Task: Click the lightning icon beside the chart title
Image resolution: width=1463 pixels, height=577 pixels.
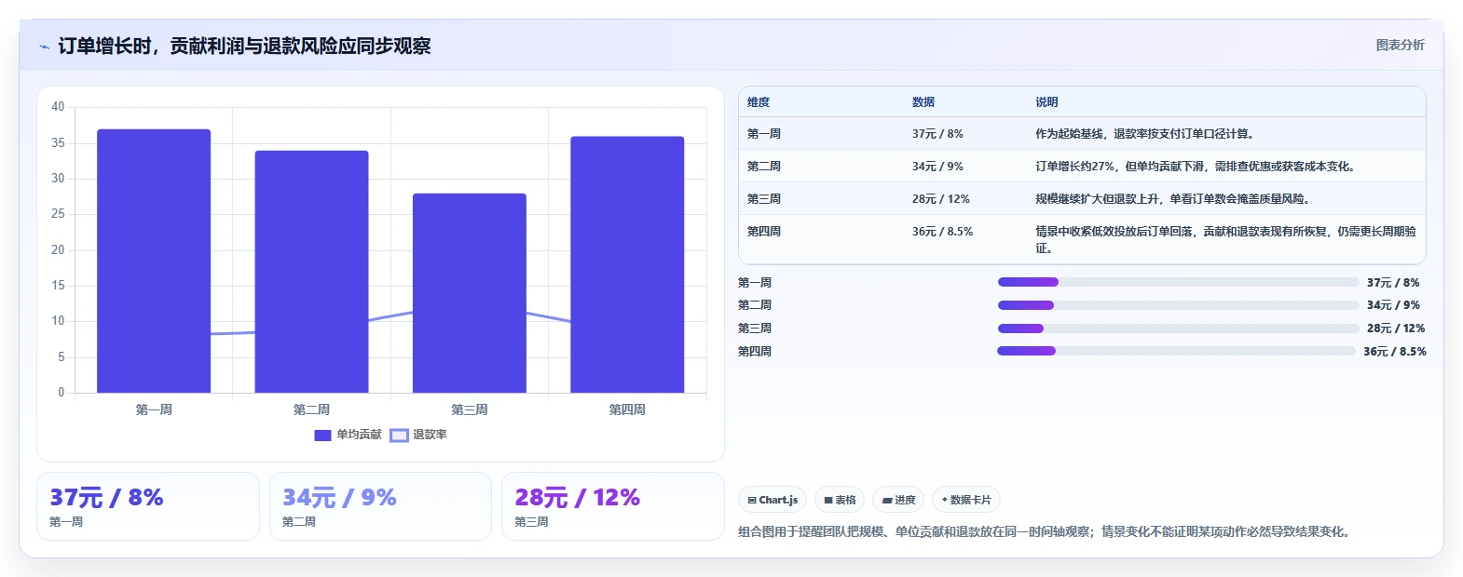Action: [x=44, y=47]
